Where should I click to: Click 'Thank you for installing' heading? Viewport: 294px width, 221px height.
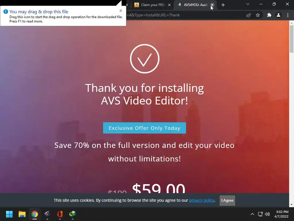pyautogui.click(x=144, y=88)
